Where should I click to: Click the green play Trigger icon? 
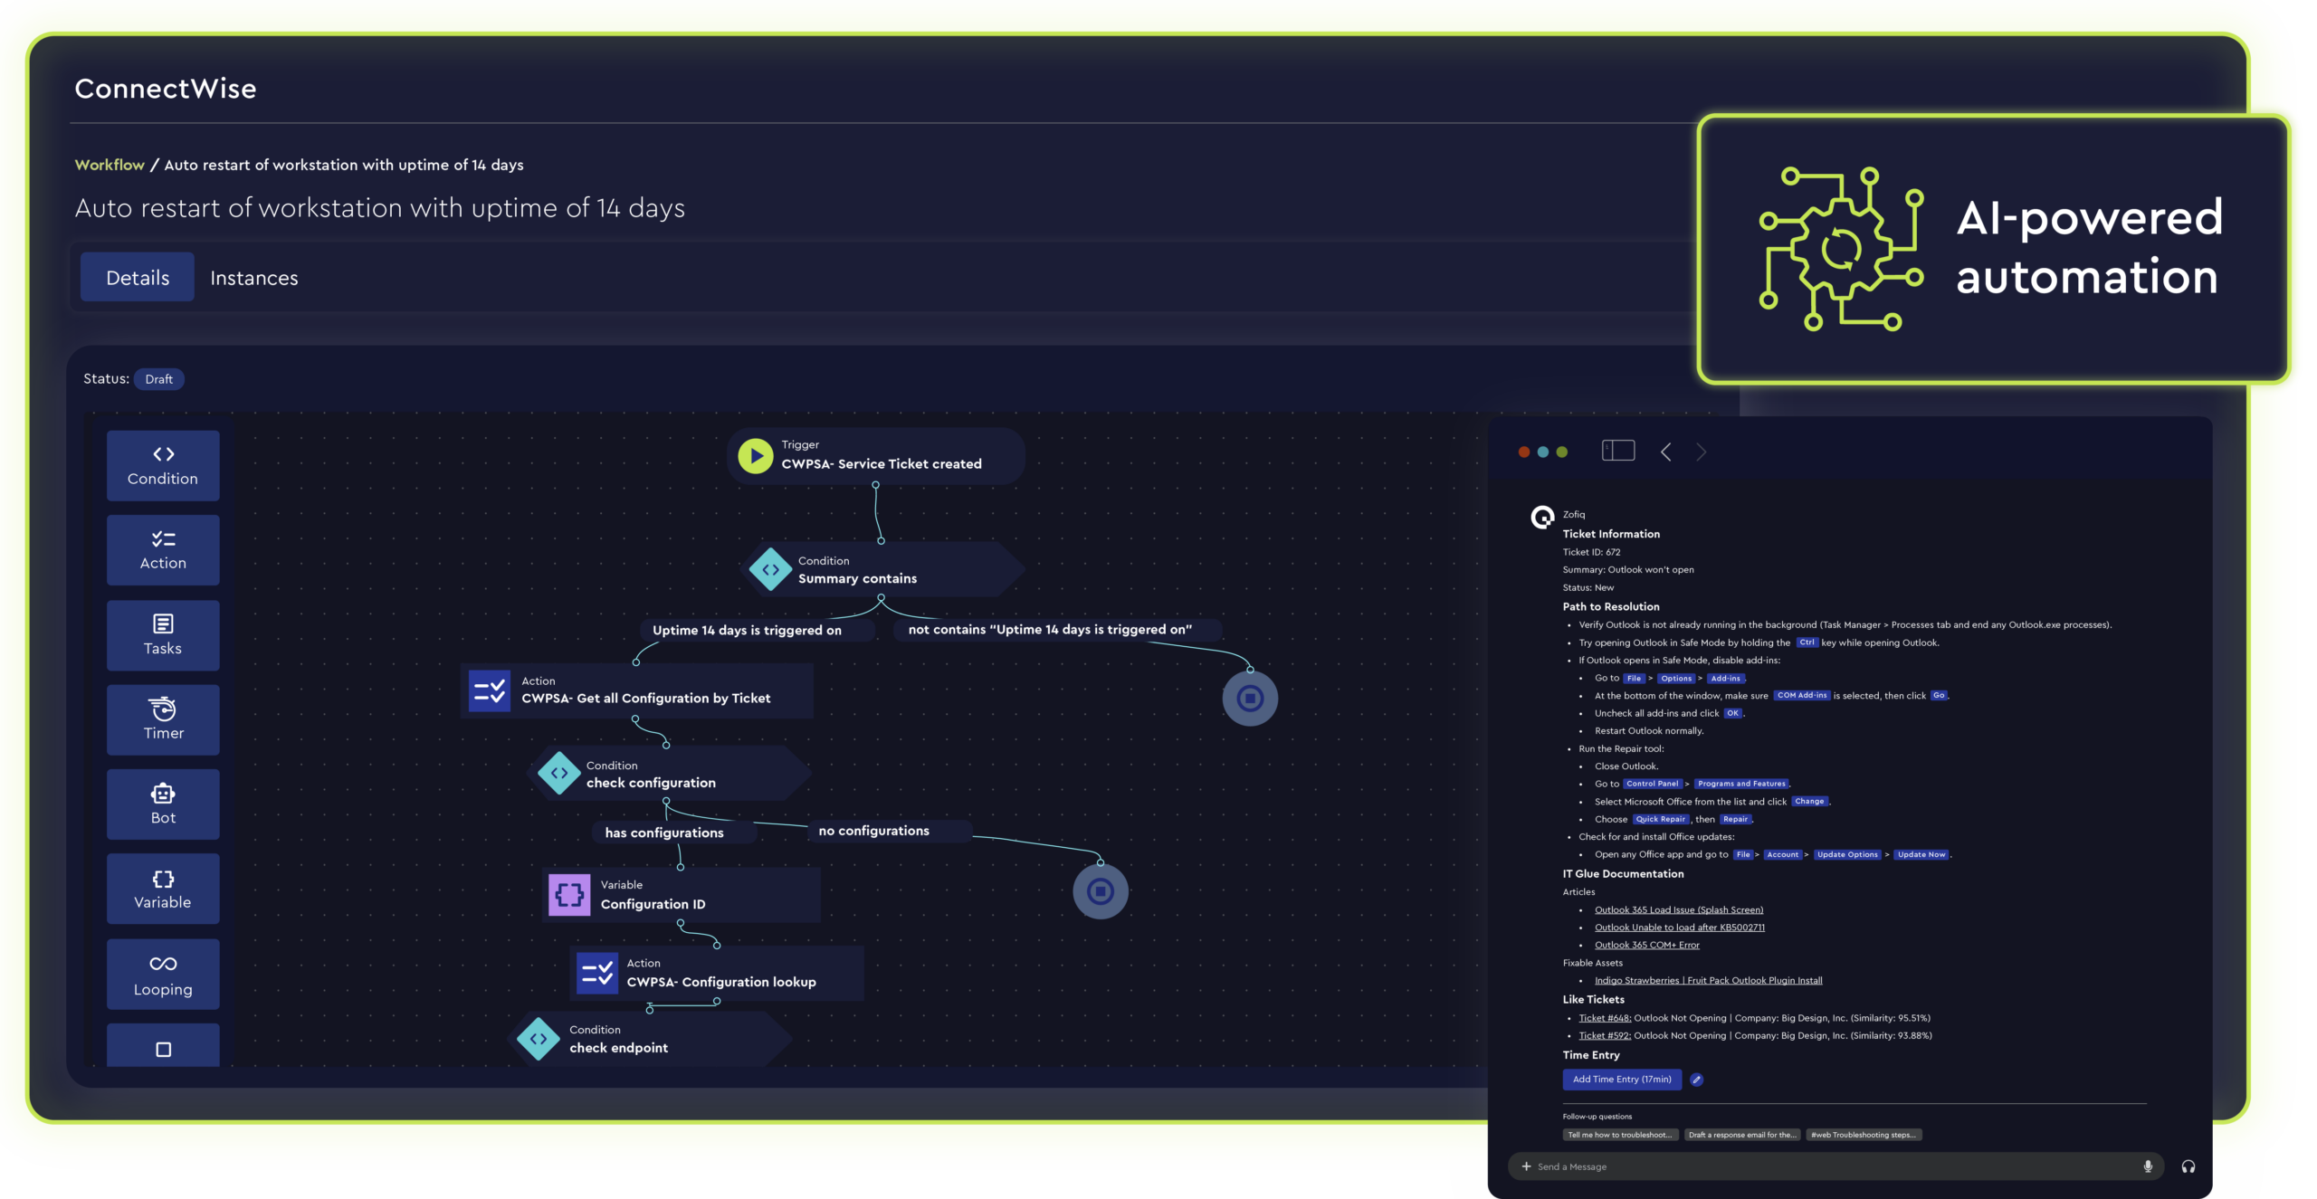756,456
